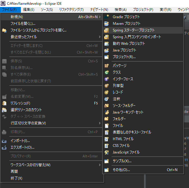This screenshot has height=188, width=189.
Task: Click the 列挙型 icon
Action: [x=106, y=86]
